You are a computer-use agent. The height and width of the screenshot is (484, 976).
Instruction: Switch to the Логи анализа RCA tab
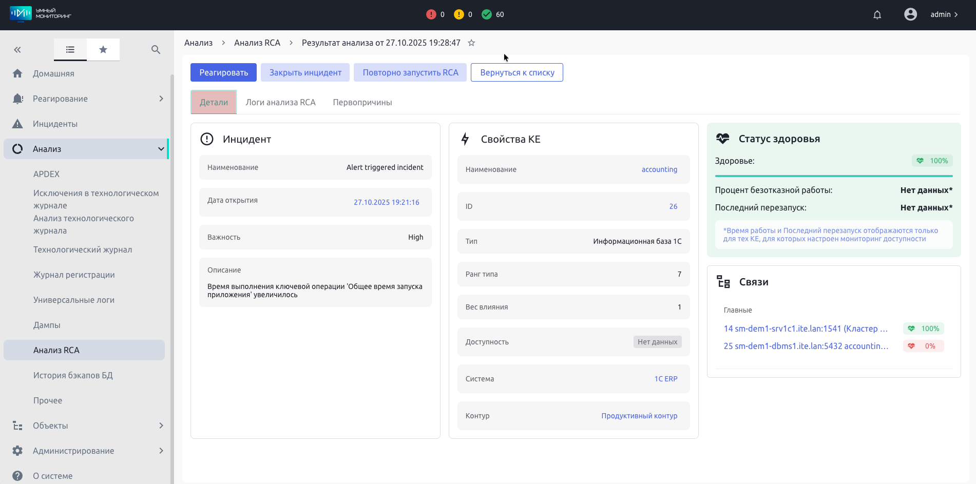[x=280, y=102]
